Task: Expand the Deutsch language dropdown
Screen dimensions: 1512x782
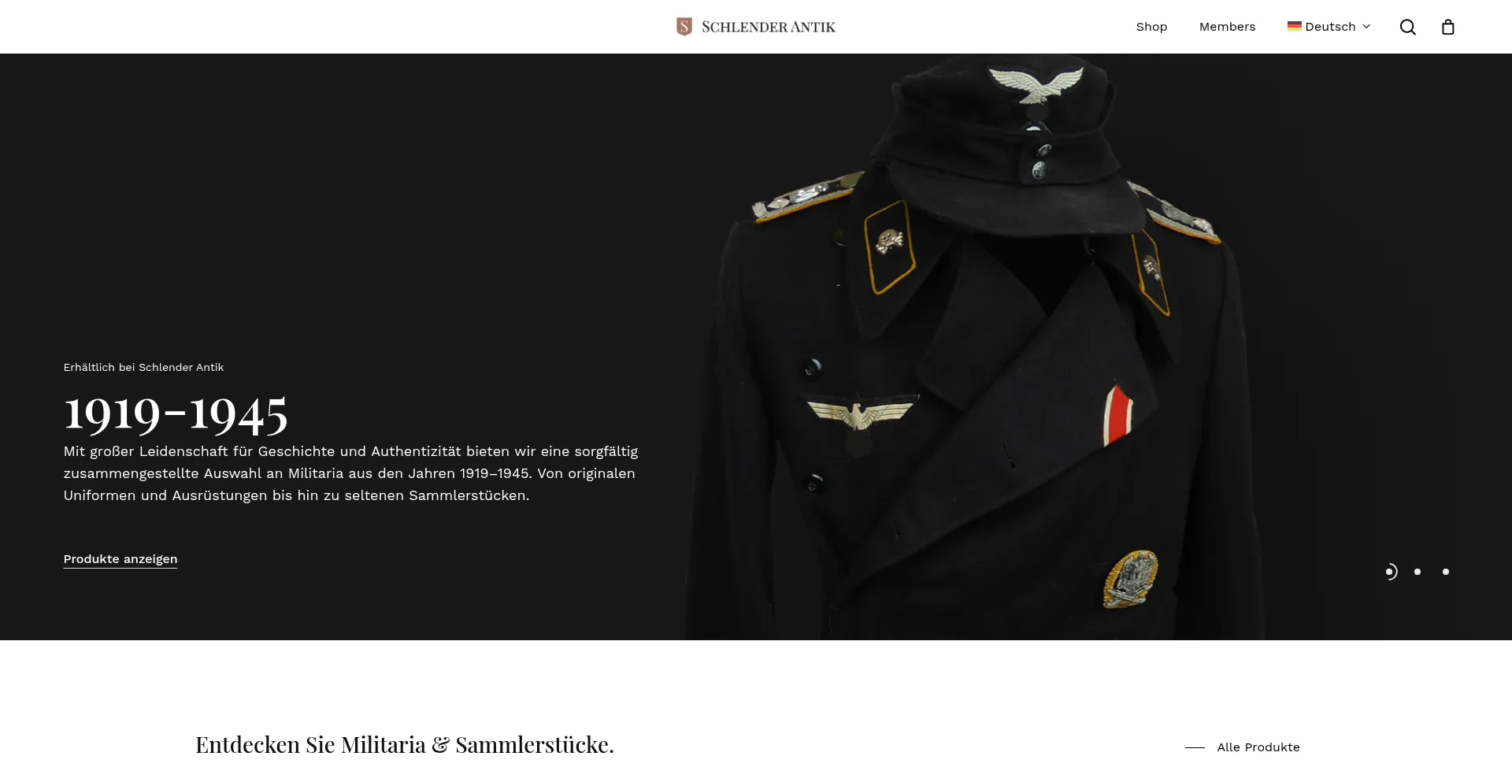Action: tap(1329, 27)
